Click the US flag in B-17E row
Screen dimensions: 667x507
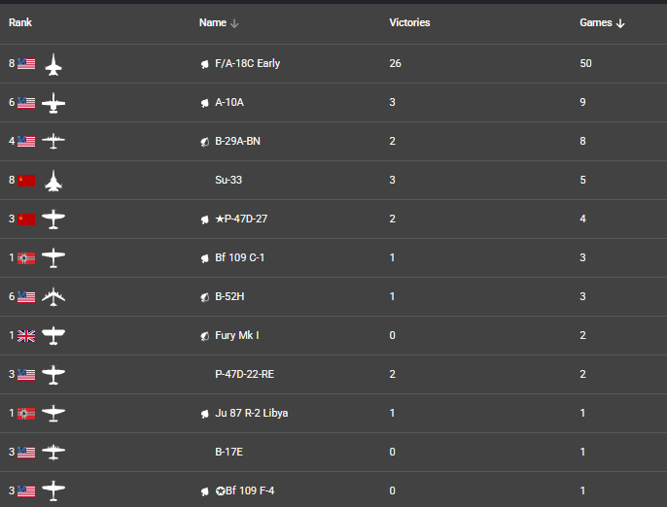click(x=26, y=453)
